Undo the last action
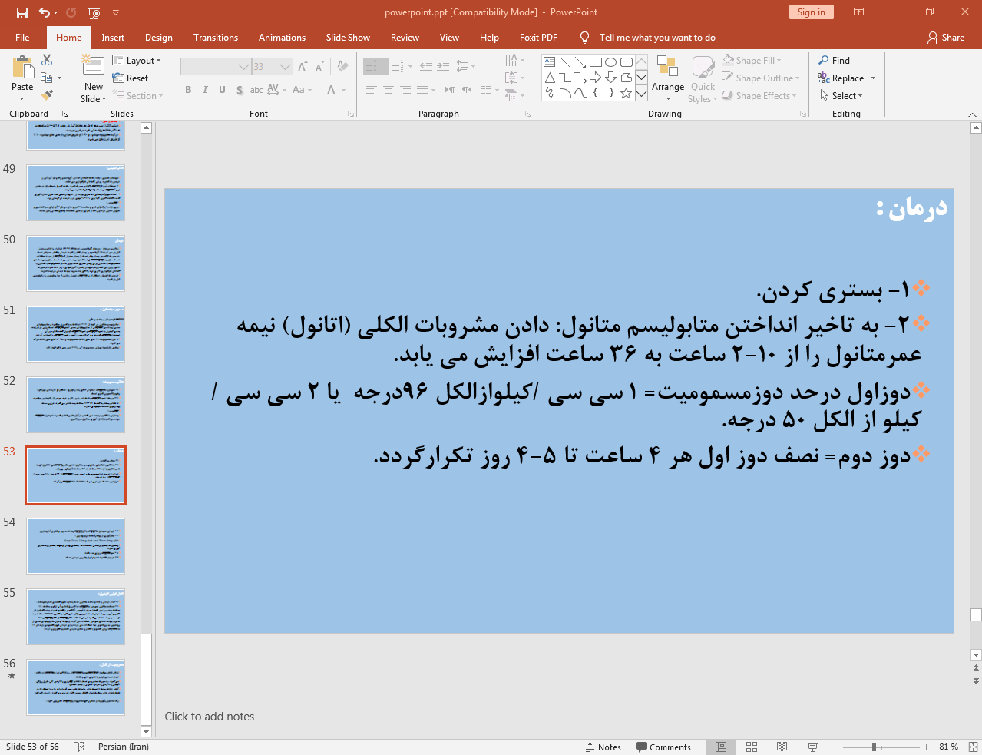This screenshot has width=982, height=755. click(45, 12)
